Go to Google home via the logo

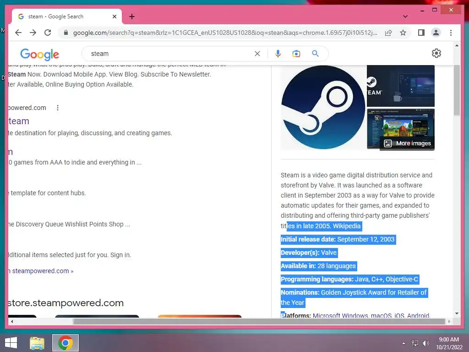click(x=39, y=54)
